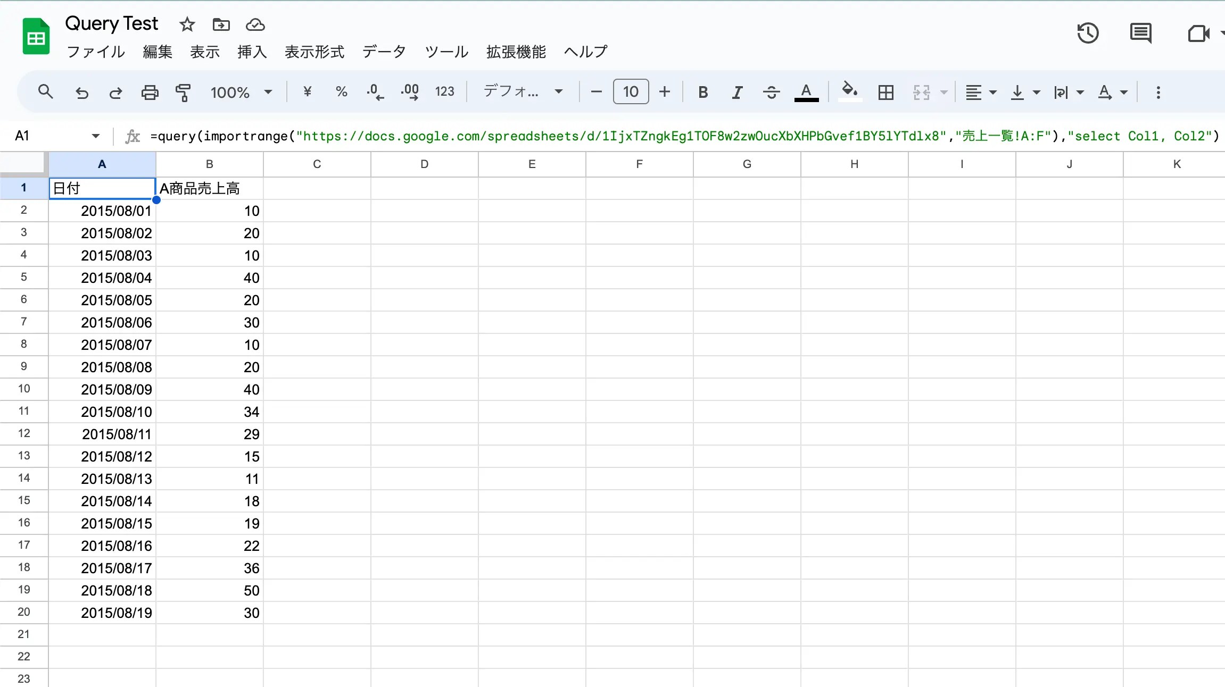Click format as yen currency button
This screenshot has width=1225, height=687.
[x=307, y=92]
